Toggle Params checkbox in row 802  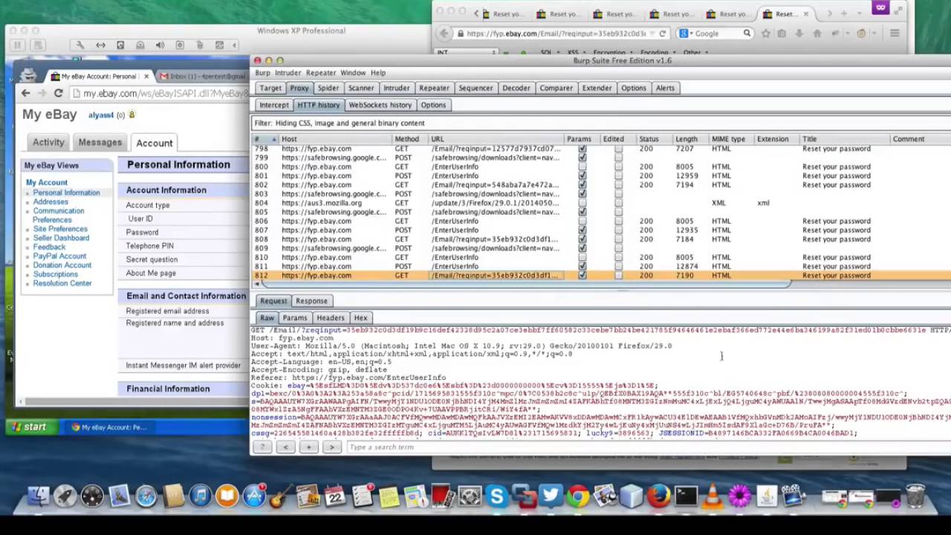click(582, 185)
